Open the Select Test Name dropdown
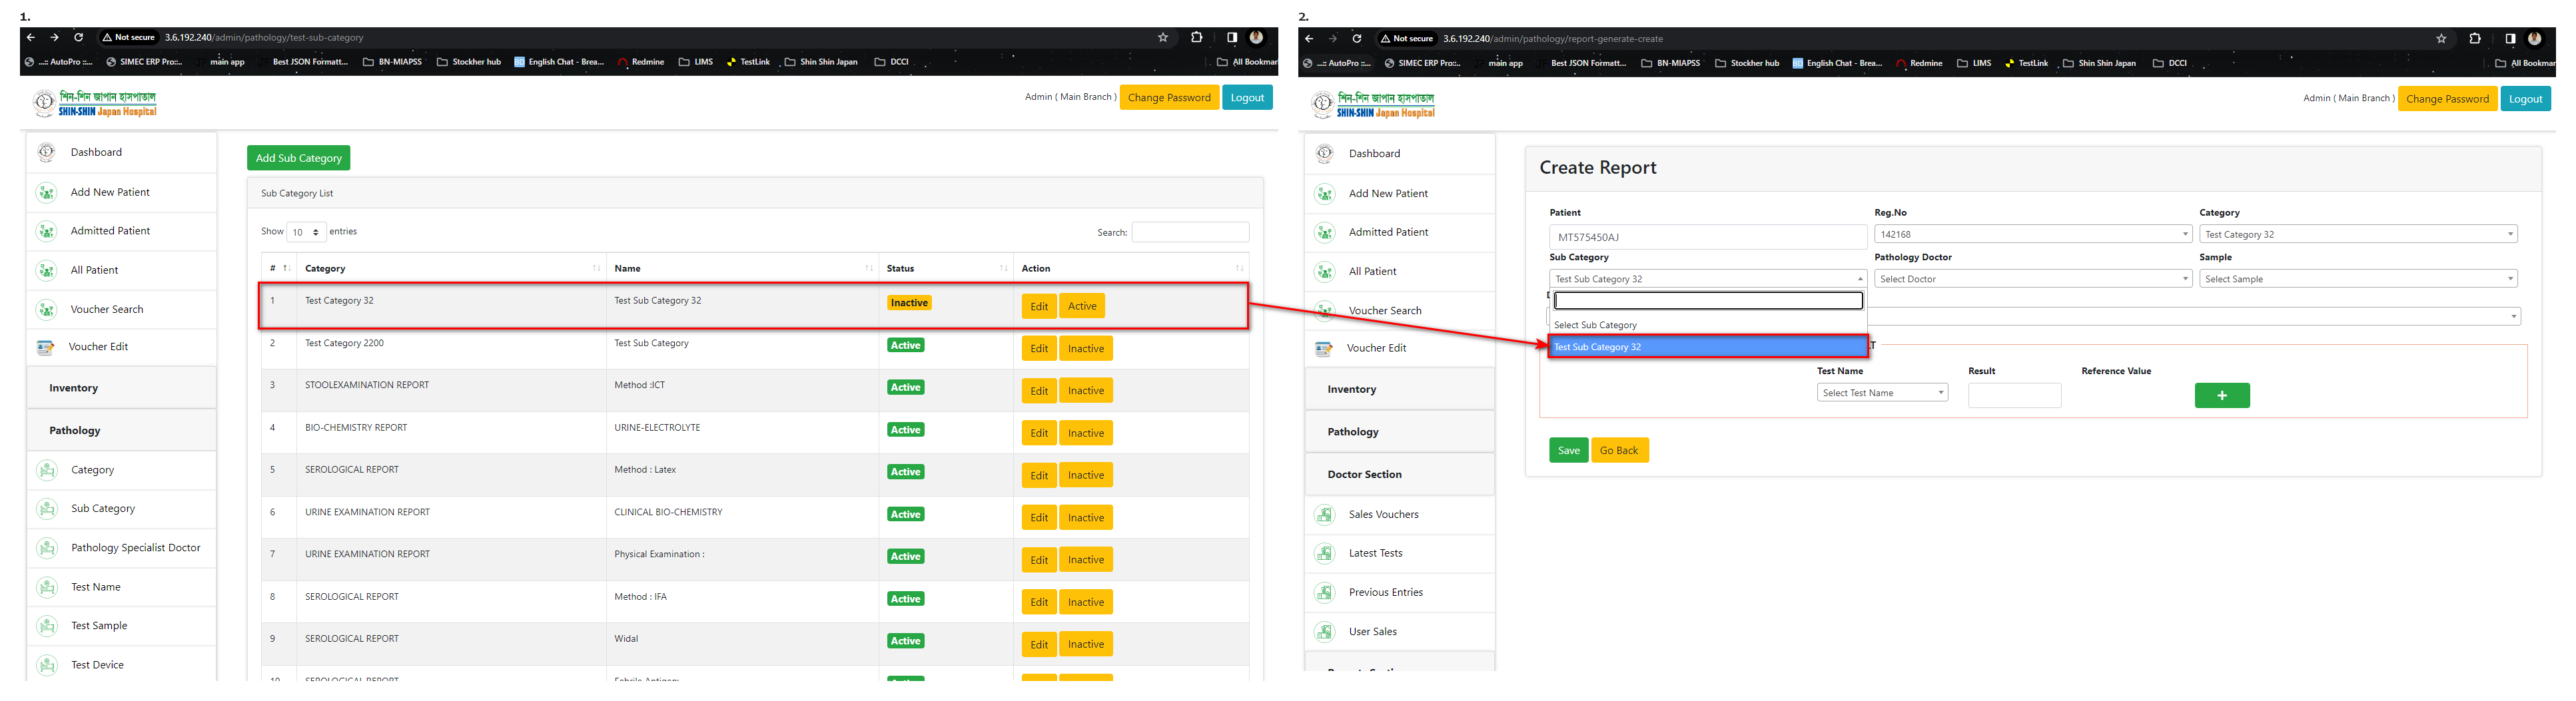 1882,393
